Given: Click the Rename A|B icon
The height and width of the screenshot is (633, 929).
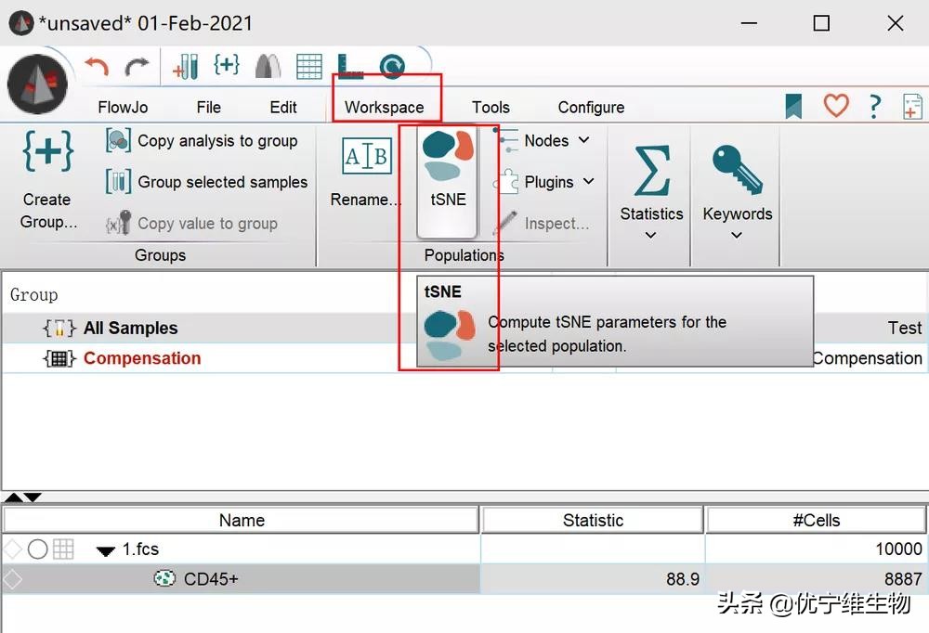Looking at the screenshot, I should click(x=367, y=156).
